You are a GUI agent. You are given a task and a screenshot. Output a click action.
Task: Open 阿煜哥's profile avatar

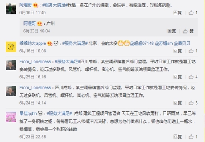click(x=11, y=9)
